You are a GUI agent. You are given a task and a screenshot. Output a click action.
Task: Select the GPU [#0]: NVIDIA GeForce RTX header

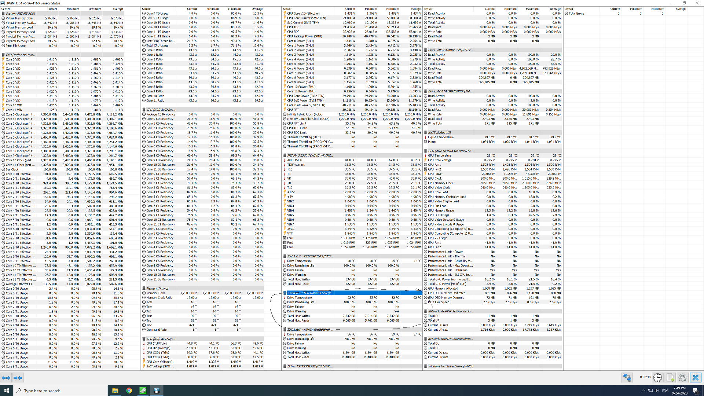coord(492,151)
